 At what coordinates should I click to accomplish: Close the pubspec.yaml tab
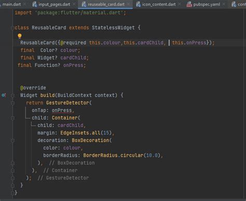pyautogui.click(x=224, y=4)
